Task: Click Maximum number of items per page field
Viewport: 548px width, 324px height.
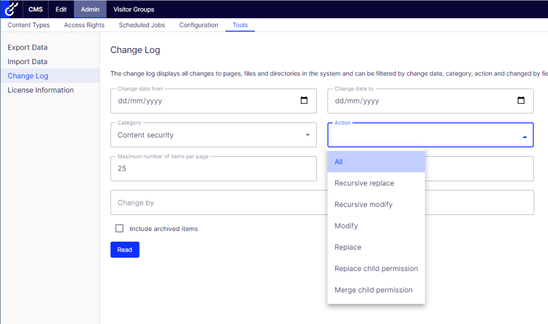Action: 213,169
